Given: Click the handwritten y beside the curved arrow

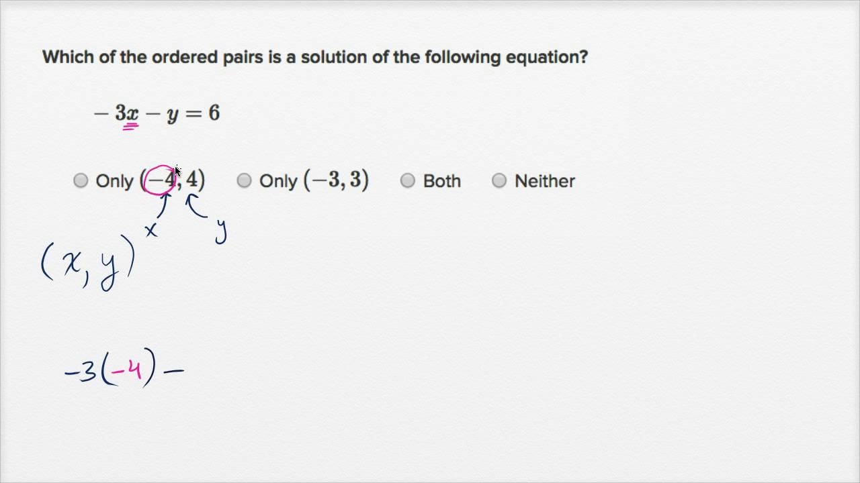Looking at the screenshot, I should (221, 231).
